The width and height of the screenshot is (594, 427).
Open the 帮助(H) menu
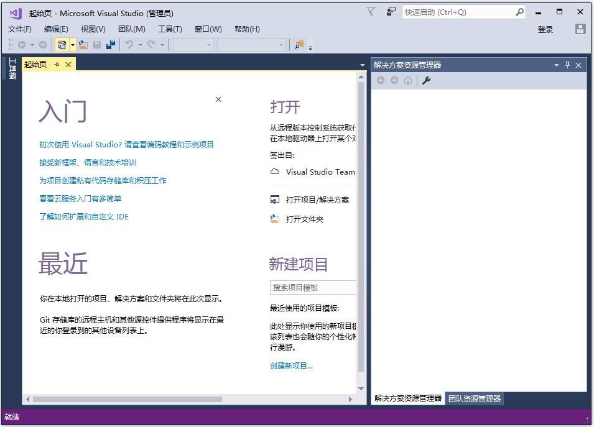click(247, 29)
